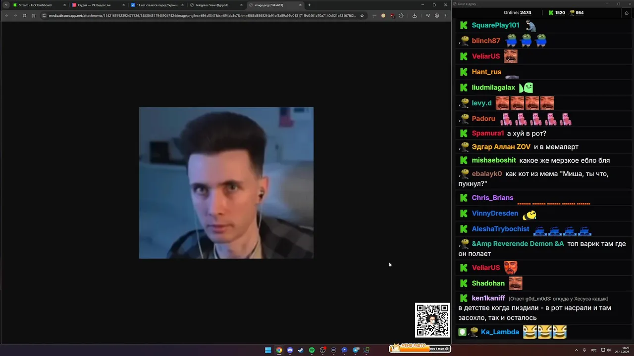Click the browser back arrow
634x356 pixels.
point(6,15)
